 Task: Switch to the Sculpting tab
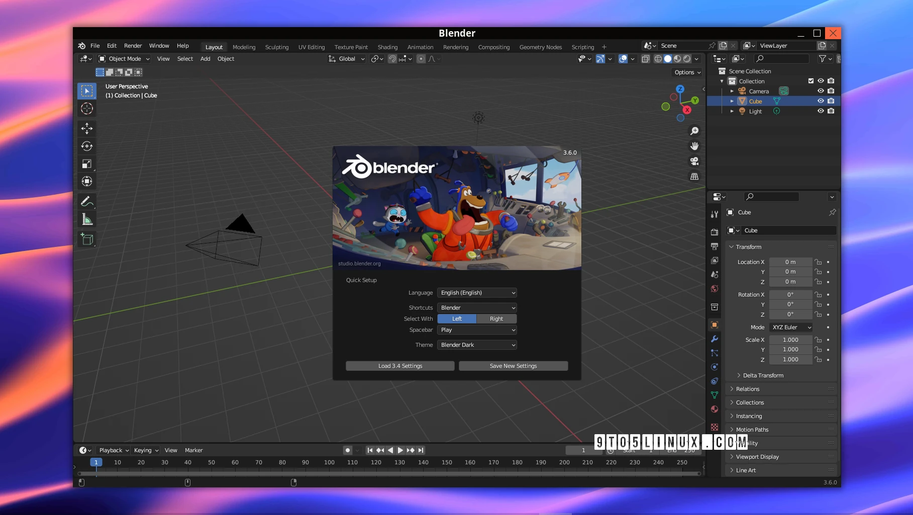[277, 47]
